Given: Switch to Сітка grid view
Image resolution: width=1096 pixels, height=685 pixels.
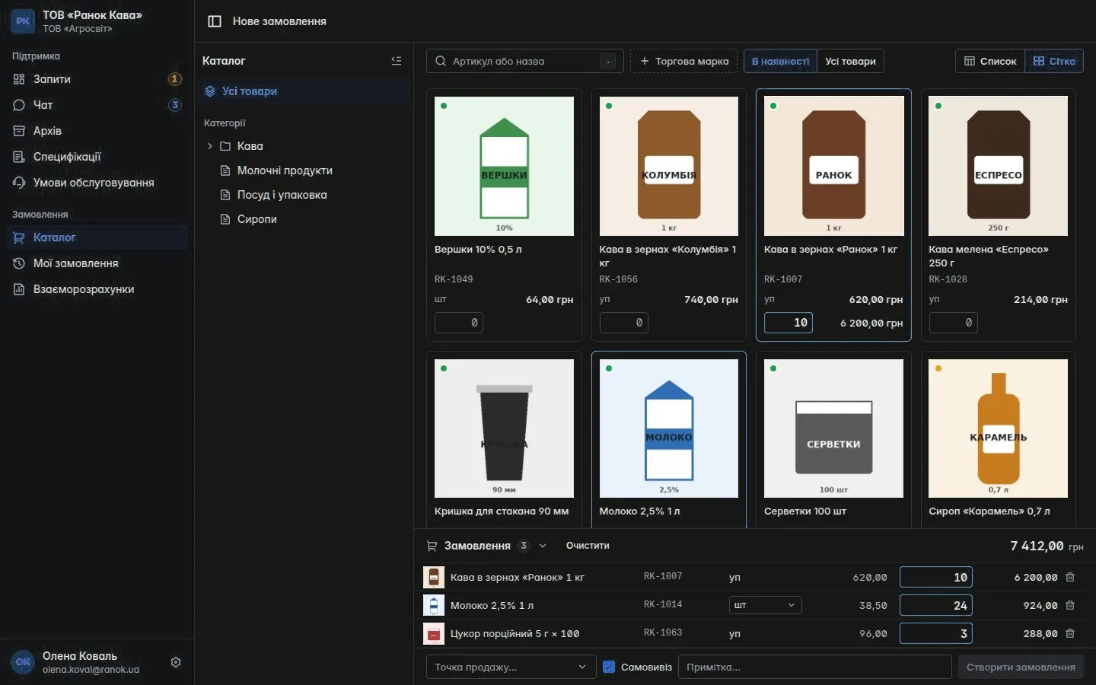Looking at the screenshot, I should click(x=1054, y=62).
